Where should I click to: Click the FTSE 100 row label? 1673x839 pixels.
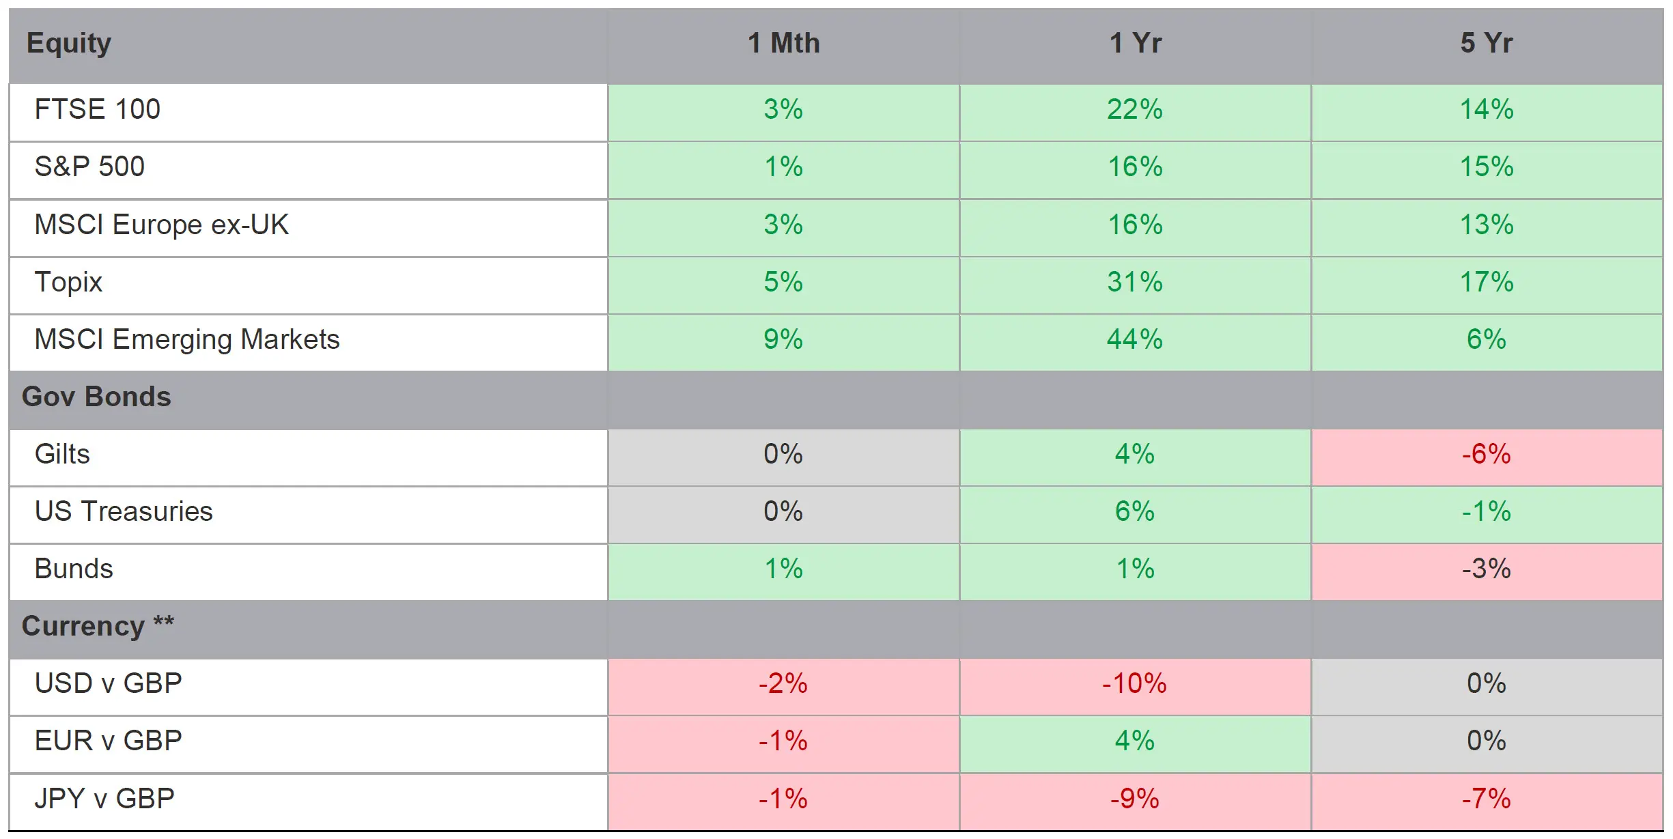pyautogui.click(x=98, y=110)
